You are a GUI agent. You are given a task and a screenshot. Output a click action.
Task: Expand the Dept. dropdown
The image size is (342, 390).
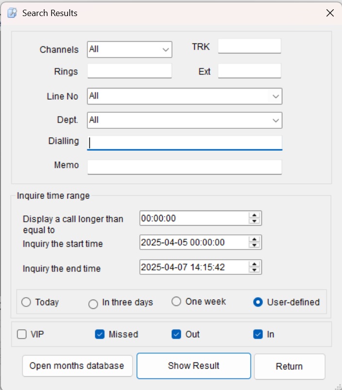coord(276,120)
